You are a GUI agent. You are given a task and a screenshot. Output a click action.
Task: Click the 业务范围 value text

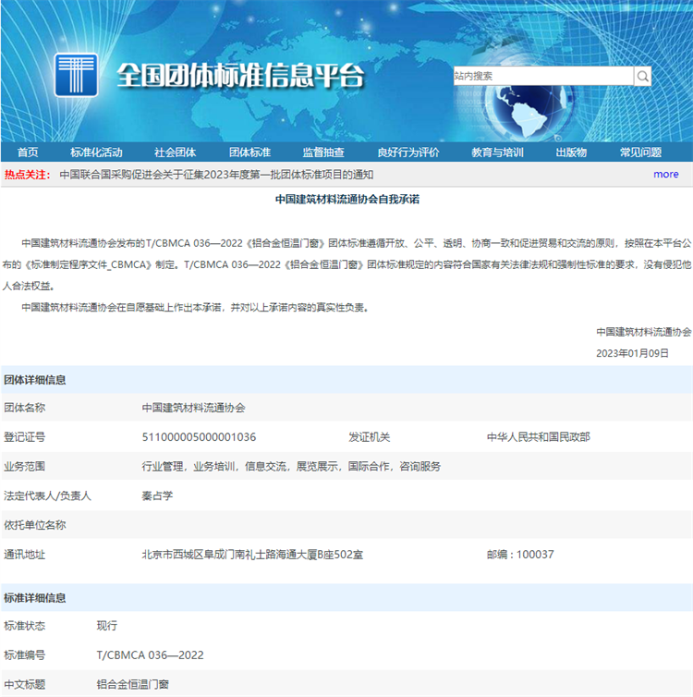point(291,466)
